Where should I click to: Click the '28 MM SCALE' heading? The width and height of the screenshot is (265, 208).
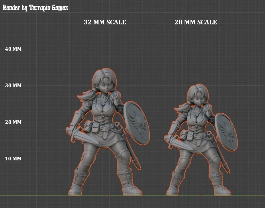pyautogui.click(x=196, y=22)
